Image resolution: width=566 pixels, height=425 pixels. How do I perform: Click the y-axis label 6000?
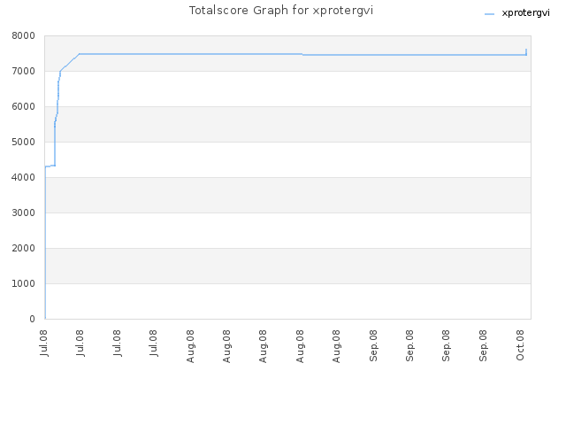coord(24,106)
